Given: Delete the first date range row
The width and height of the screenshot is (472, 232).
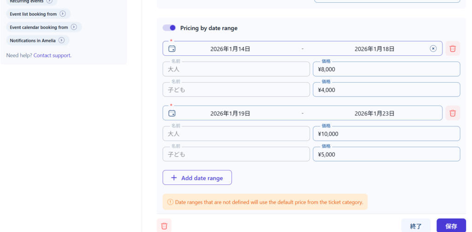Looking at the screenshot, I should (453, 48).
